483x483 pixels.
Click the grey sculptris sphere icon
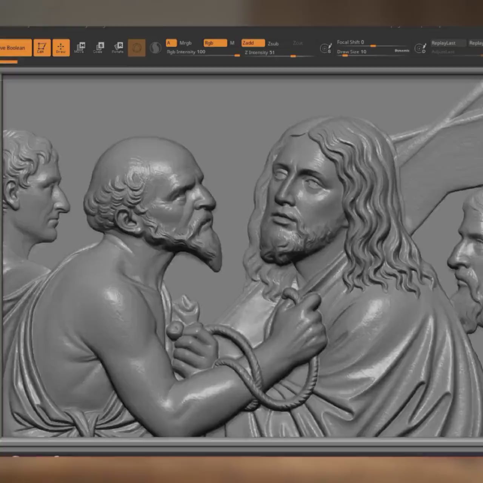pos(155,48)
